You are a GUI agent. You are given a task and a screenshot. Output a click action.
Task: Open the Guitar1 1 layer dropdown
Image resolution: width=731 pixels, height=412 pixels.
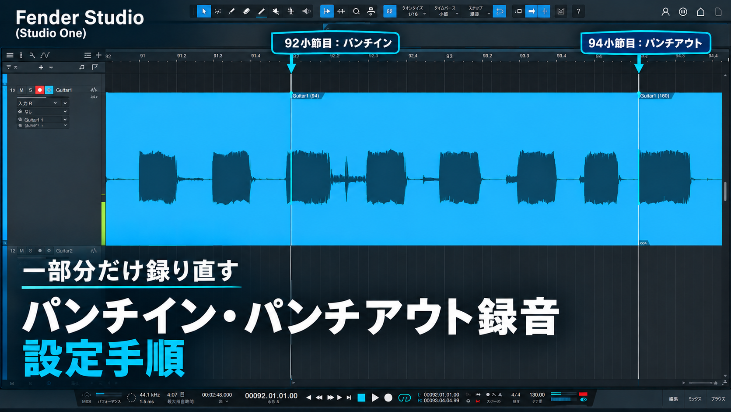(x=42, y=120)
